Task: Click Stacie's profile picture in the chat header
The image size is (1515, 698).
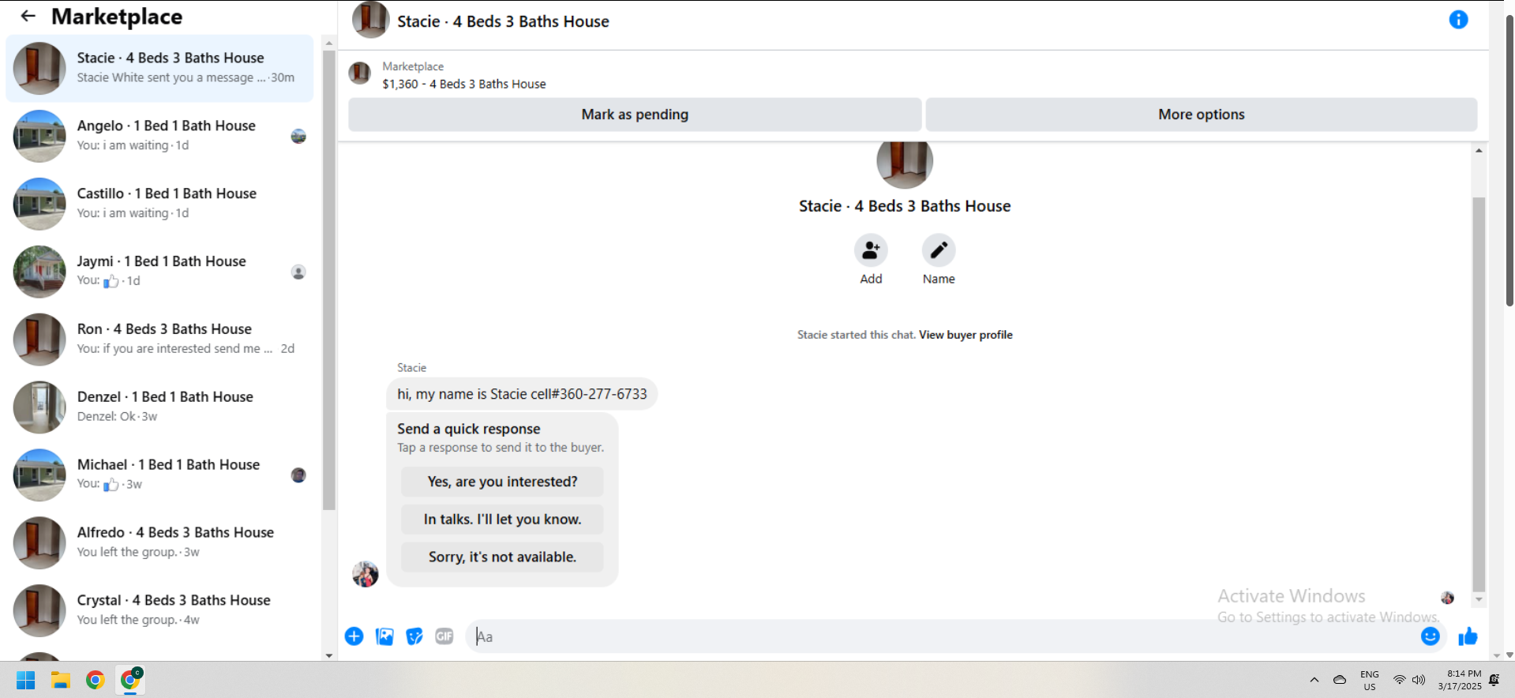Action: pyautogui.click(x=371, y=20)
